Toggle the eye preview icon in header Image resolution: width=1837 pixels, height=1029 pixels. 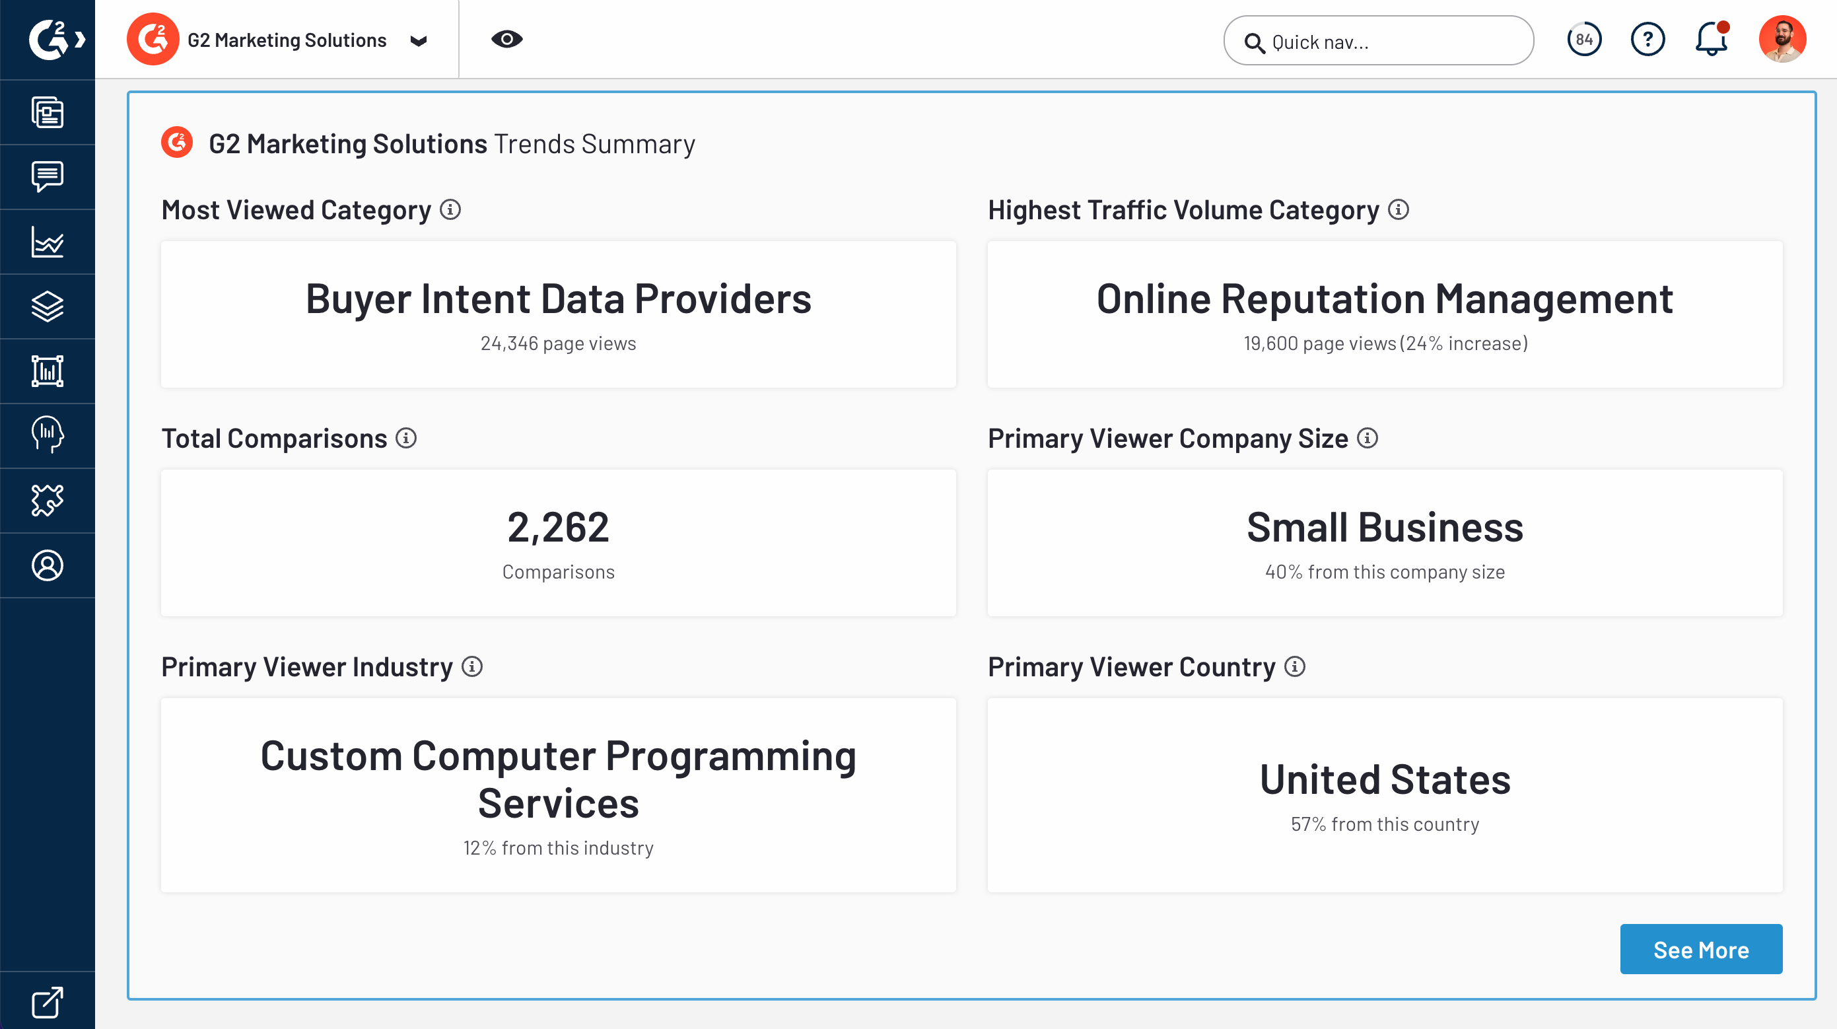pyautogui.click(x=507, y=39)
